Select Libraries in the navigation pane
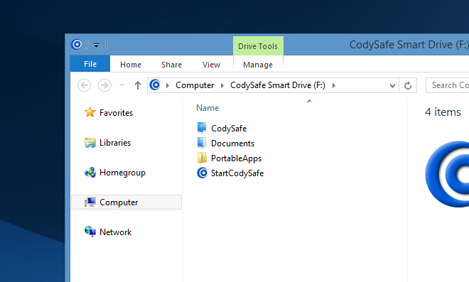Viewport: 469px width, 282px height. tap(115, 143)
